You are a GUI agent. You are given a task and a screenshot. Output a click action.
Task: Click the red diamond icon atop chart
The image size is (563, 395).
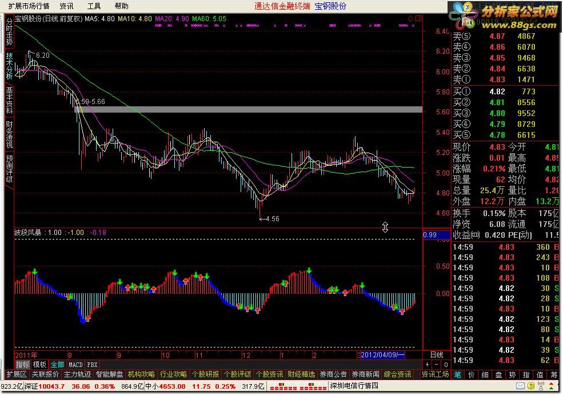(x=411, y=18)
